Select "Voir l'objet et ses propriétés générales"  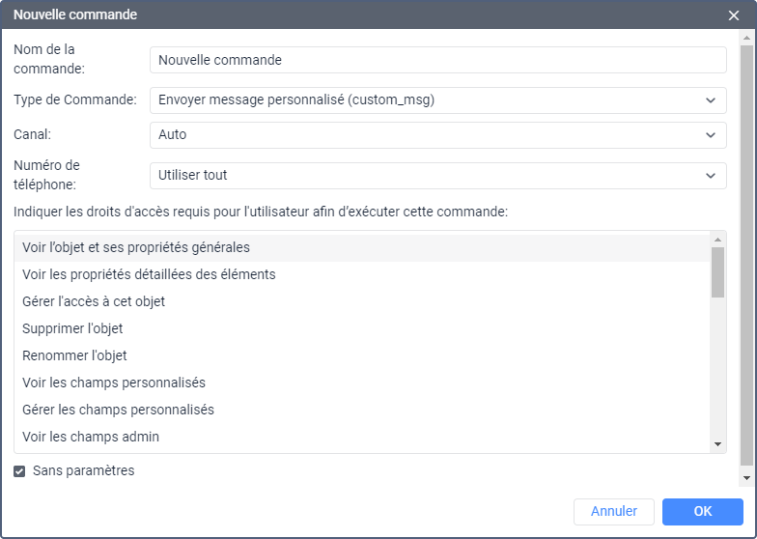coord(136,247)
